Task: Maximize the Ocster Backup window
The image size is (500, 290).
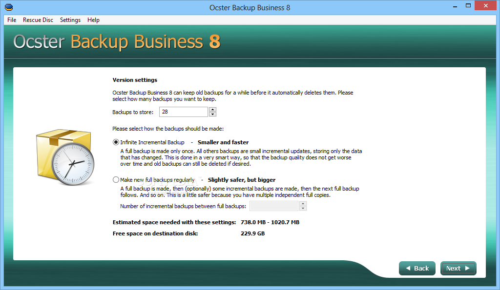Action: point(468,6)
